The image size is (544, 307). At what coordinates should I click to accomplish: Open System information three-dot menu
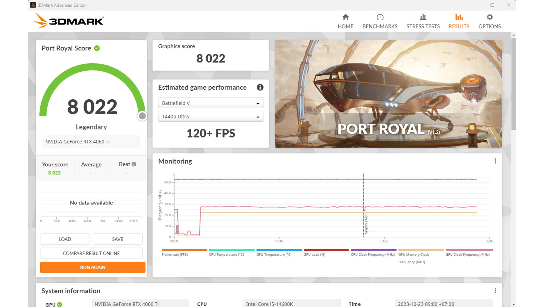(x=495, y=291)
